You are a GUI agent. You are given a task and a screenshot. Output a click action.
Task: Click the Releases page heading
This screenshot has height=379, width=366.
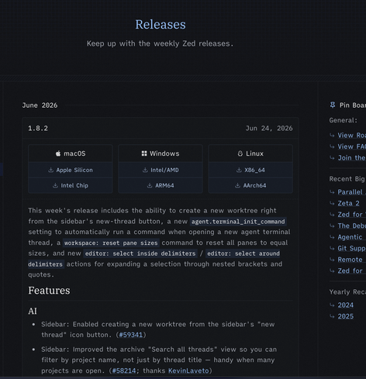(x=161, y=25)
